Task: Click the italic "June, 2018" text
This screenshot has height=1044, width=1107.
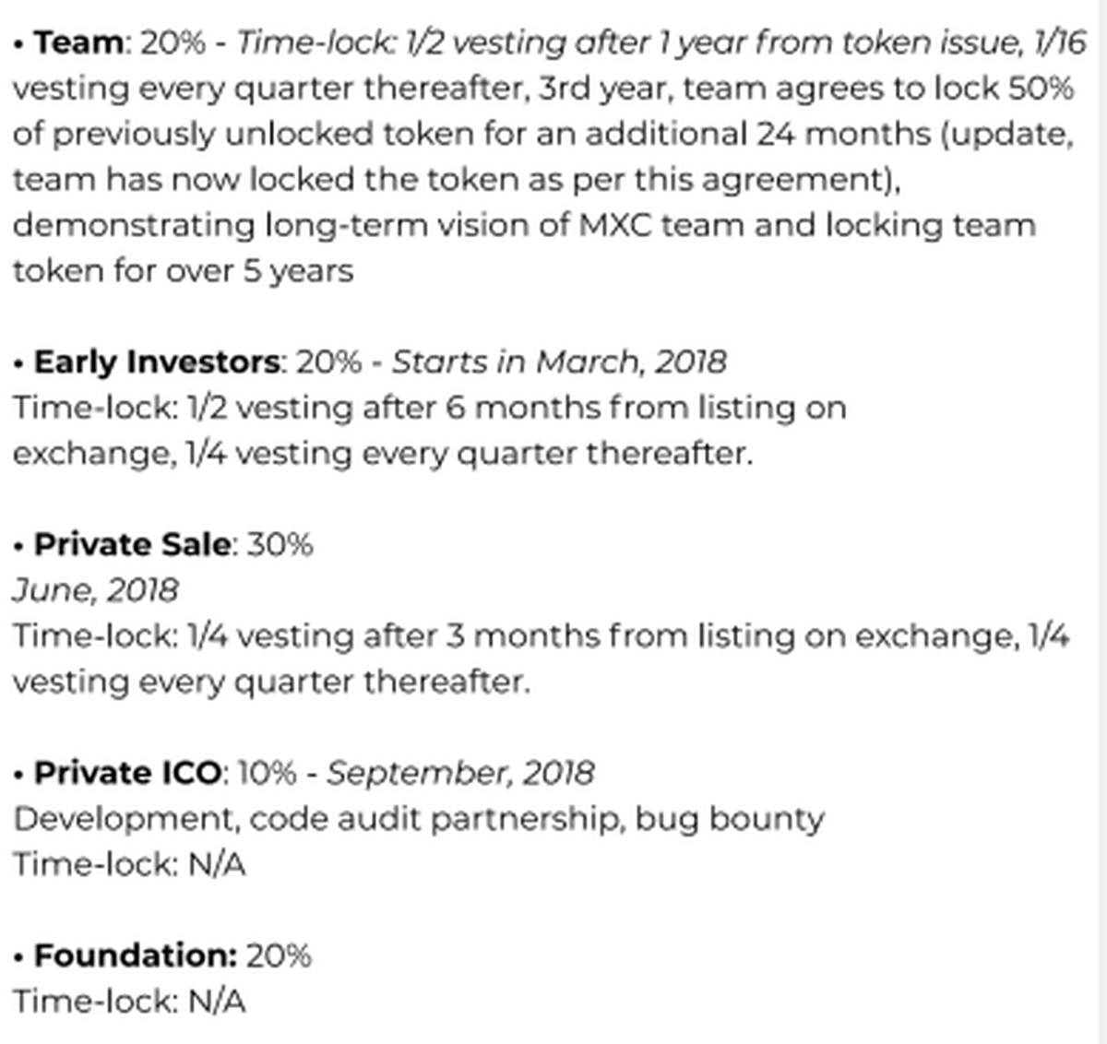Action: [x=95, y=590]
